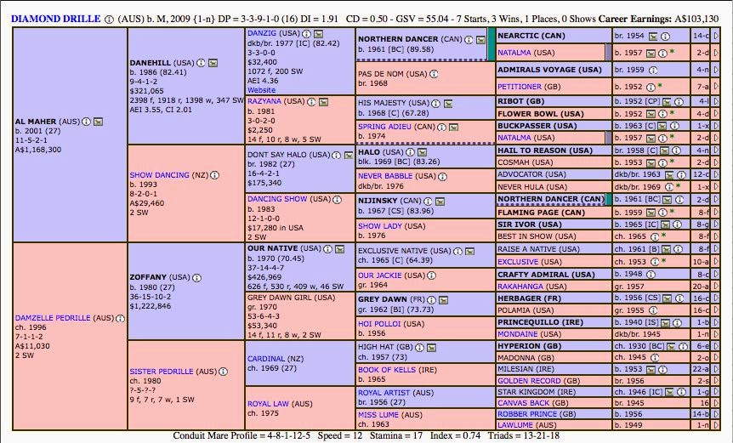This screenshot has width=733, height=443.
Task: View photo icon for DANEHILL
Action: [213, 63]
